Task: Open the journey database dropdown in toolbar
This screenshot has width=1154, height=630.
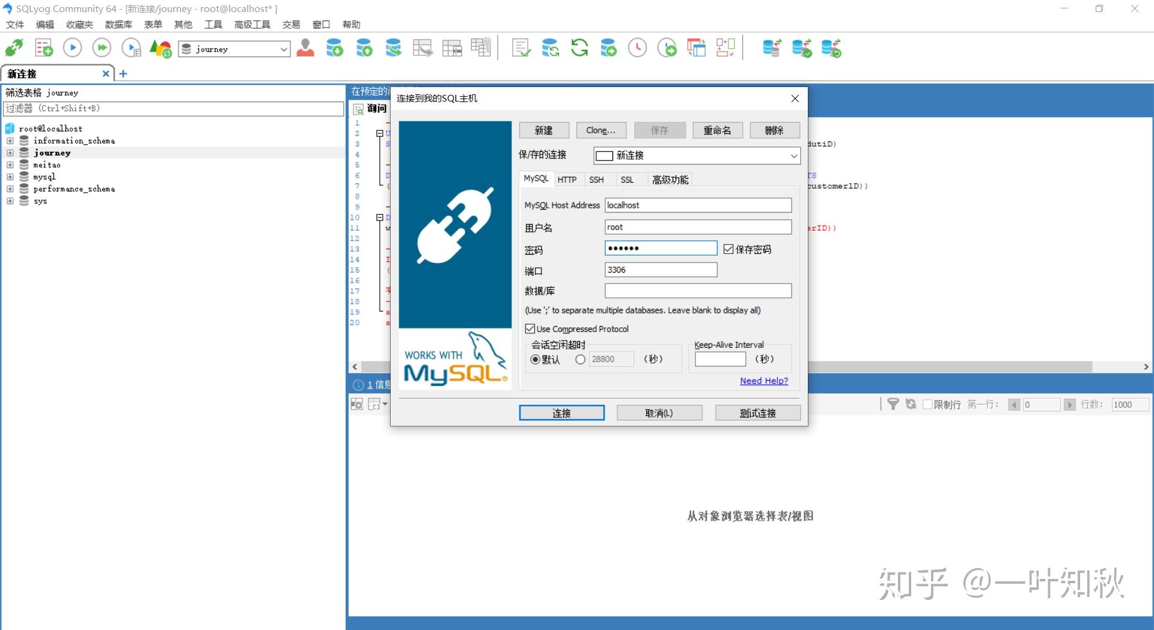Action: 284,49
